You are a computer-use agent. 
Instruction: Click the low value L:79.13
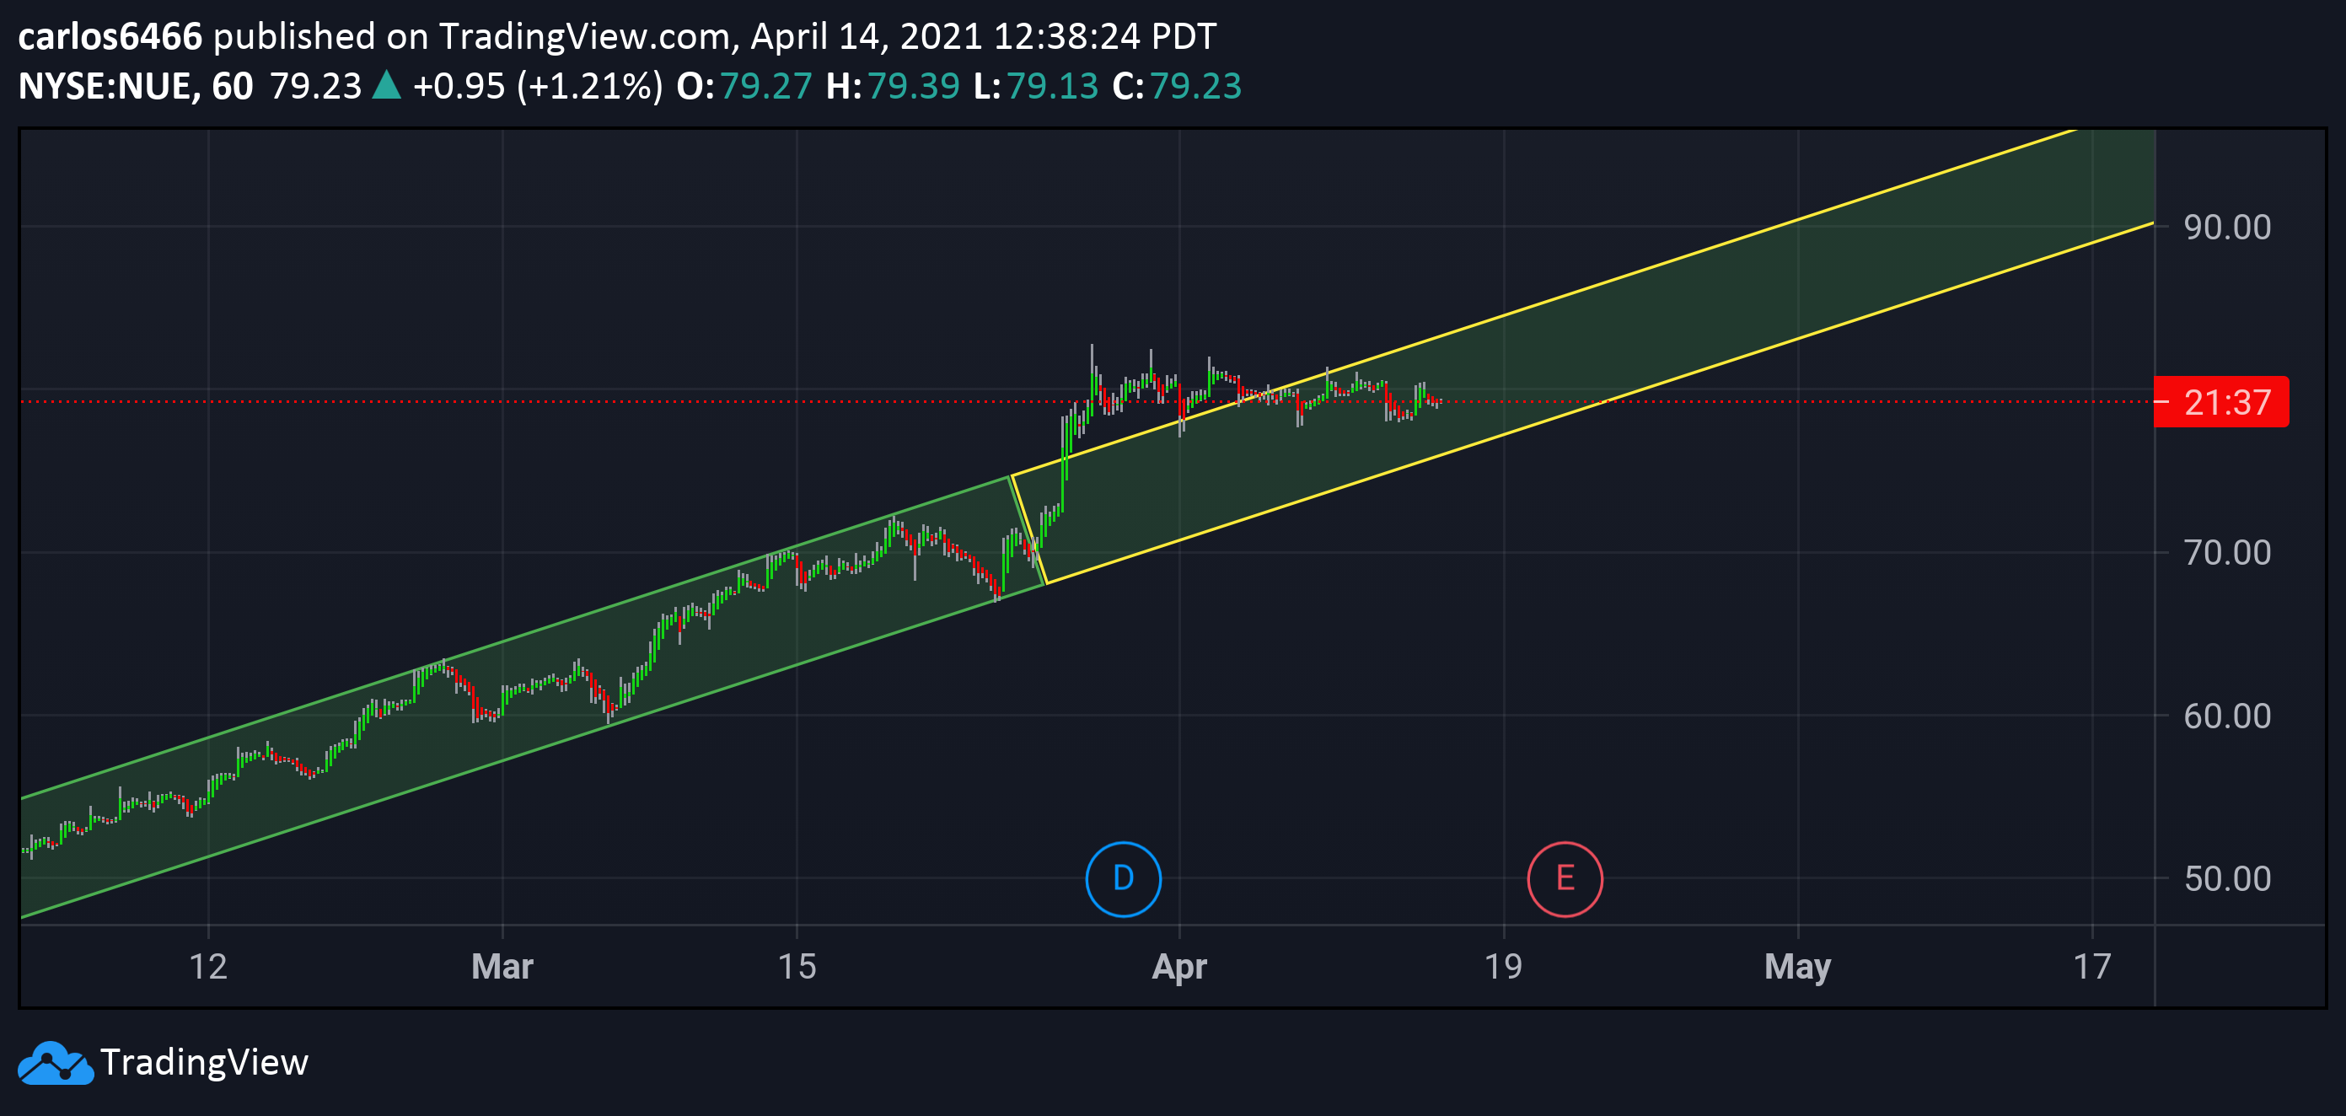1035,87
